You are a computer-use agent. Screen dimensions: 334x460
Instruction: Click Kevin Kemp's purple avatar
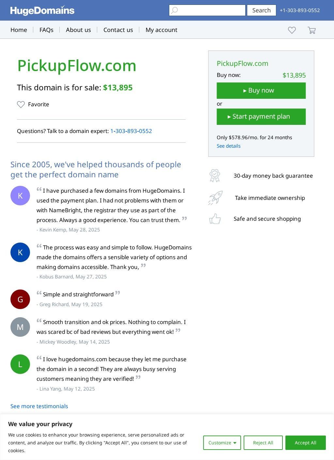click(20, 196)
